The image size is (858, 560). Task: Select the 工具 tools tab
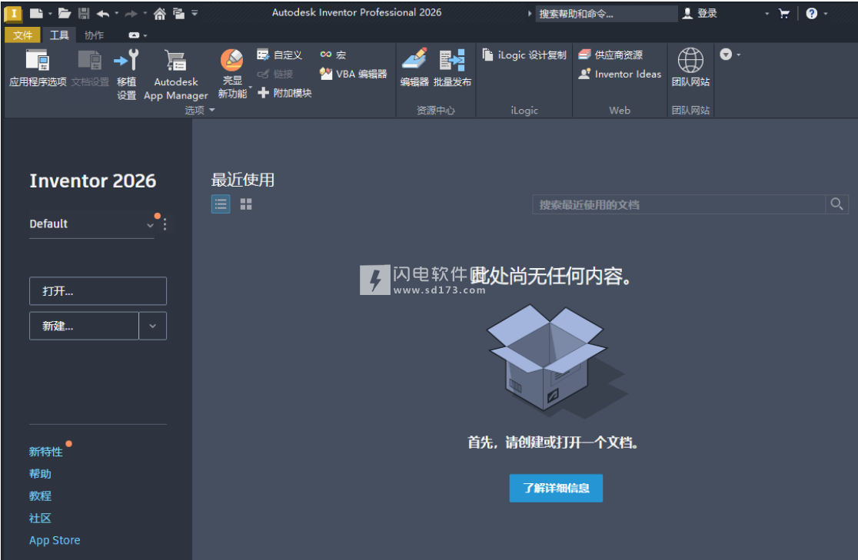(59, 35)
